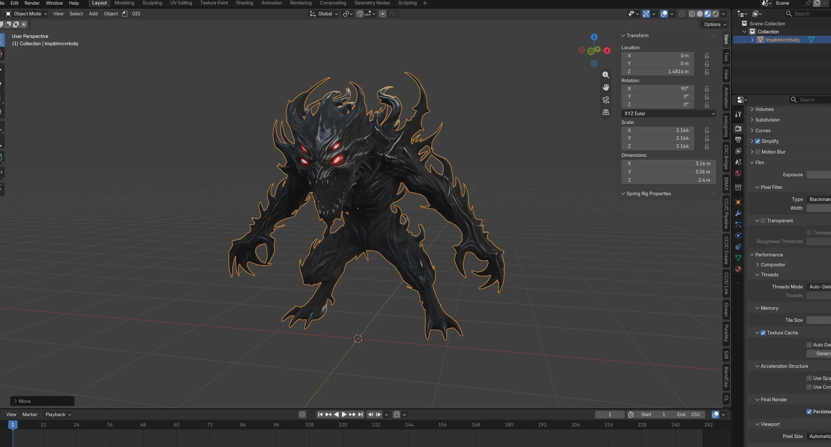This screenshot has height=447, width=831.
Task: Open the World properties tab icon
Action: tap(738, 173)
